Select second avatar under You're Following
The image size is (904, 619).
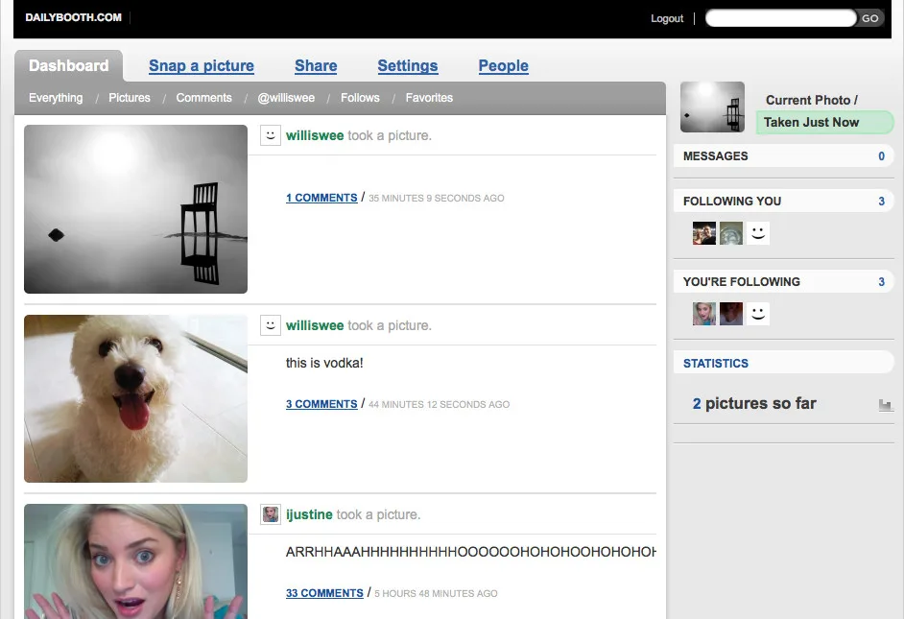pos(731,314)
